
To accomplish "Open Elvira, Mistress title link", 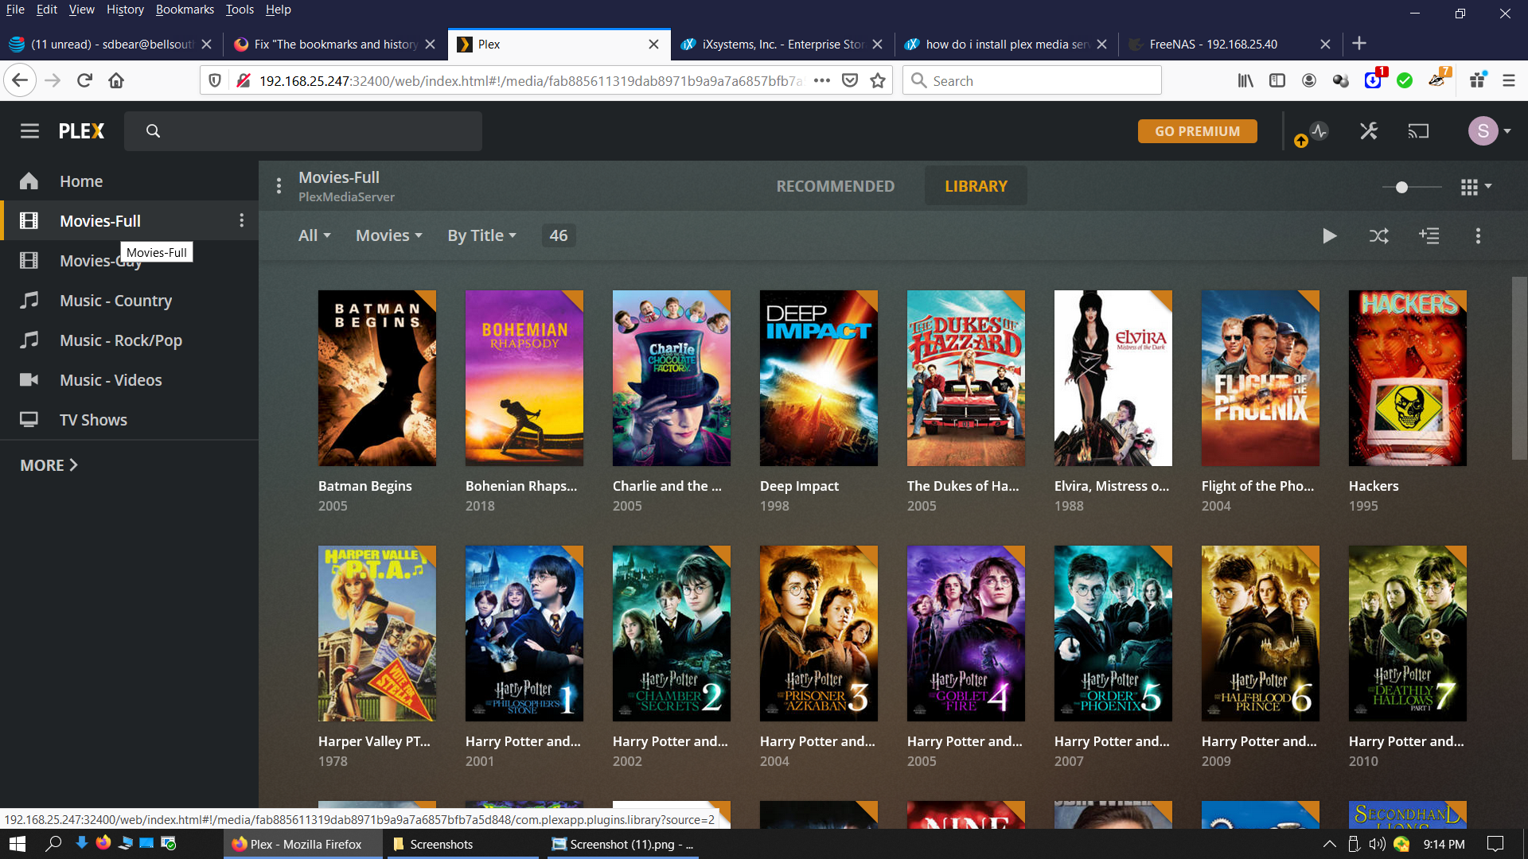I will tap(1112, 486).
